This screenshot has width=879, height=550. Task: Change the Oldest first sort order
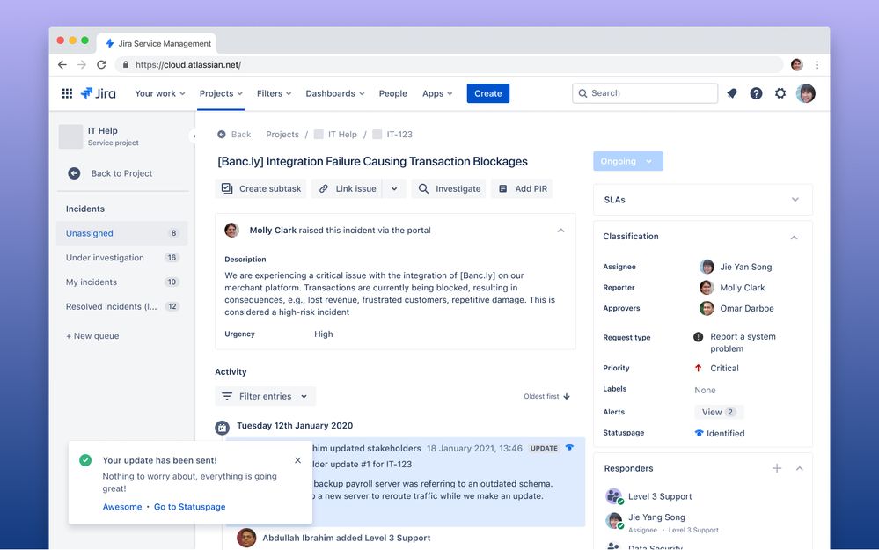point(547,396)
